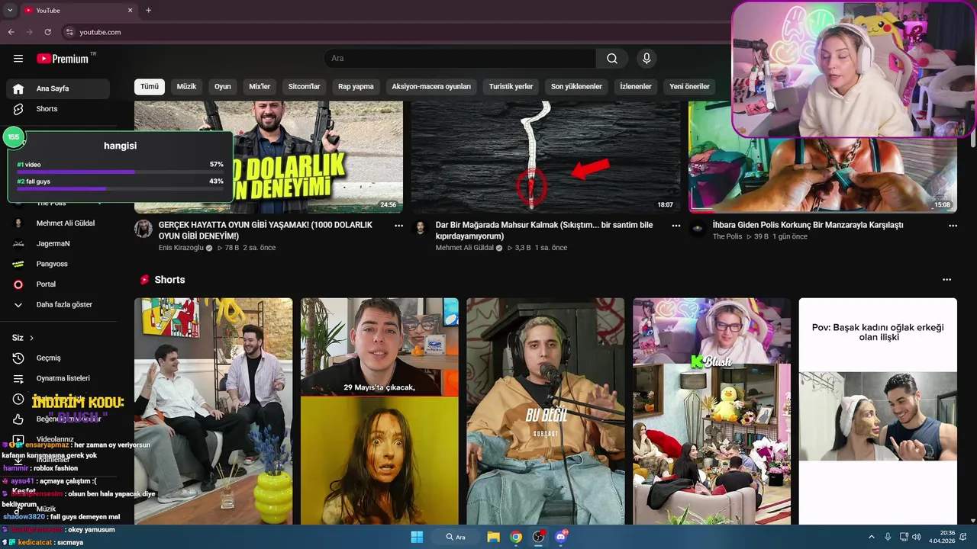The height and width of the screenshot is (549, 977).
Task: Open The Polis channel avatar below video
Action: click(698, 229)
